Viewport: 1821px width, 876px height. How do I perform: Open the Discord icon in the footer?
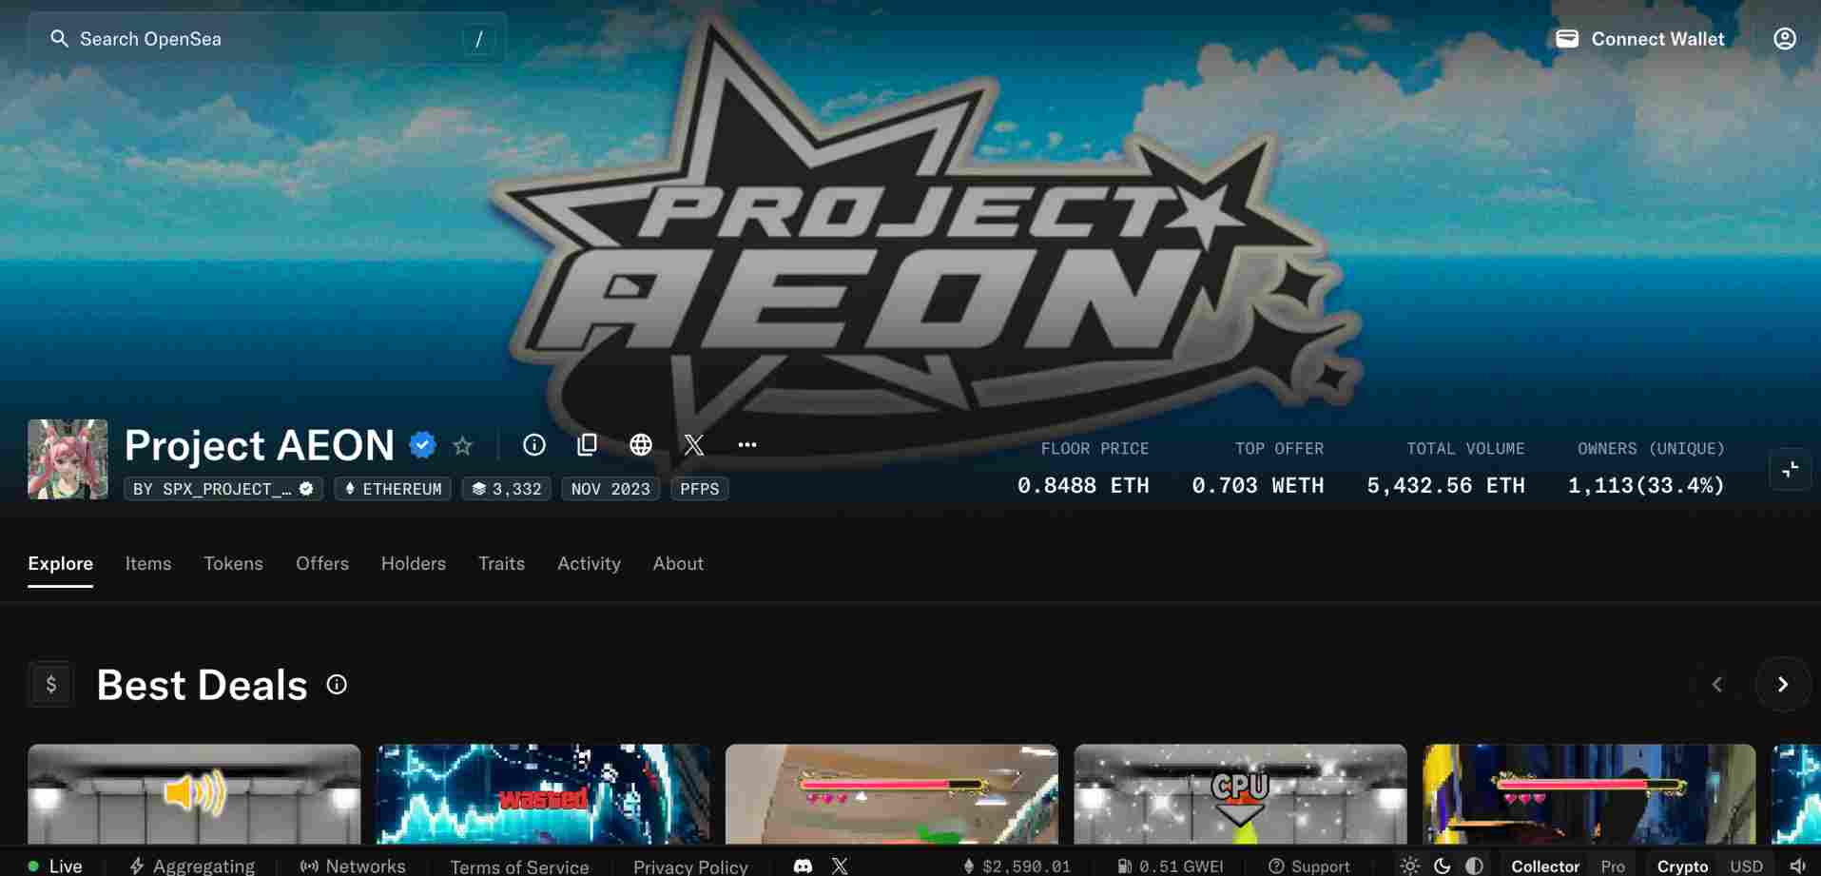803,866
